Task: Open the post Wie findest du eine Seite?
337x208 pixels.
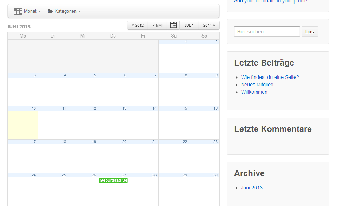Action: [x=270, y=77]
